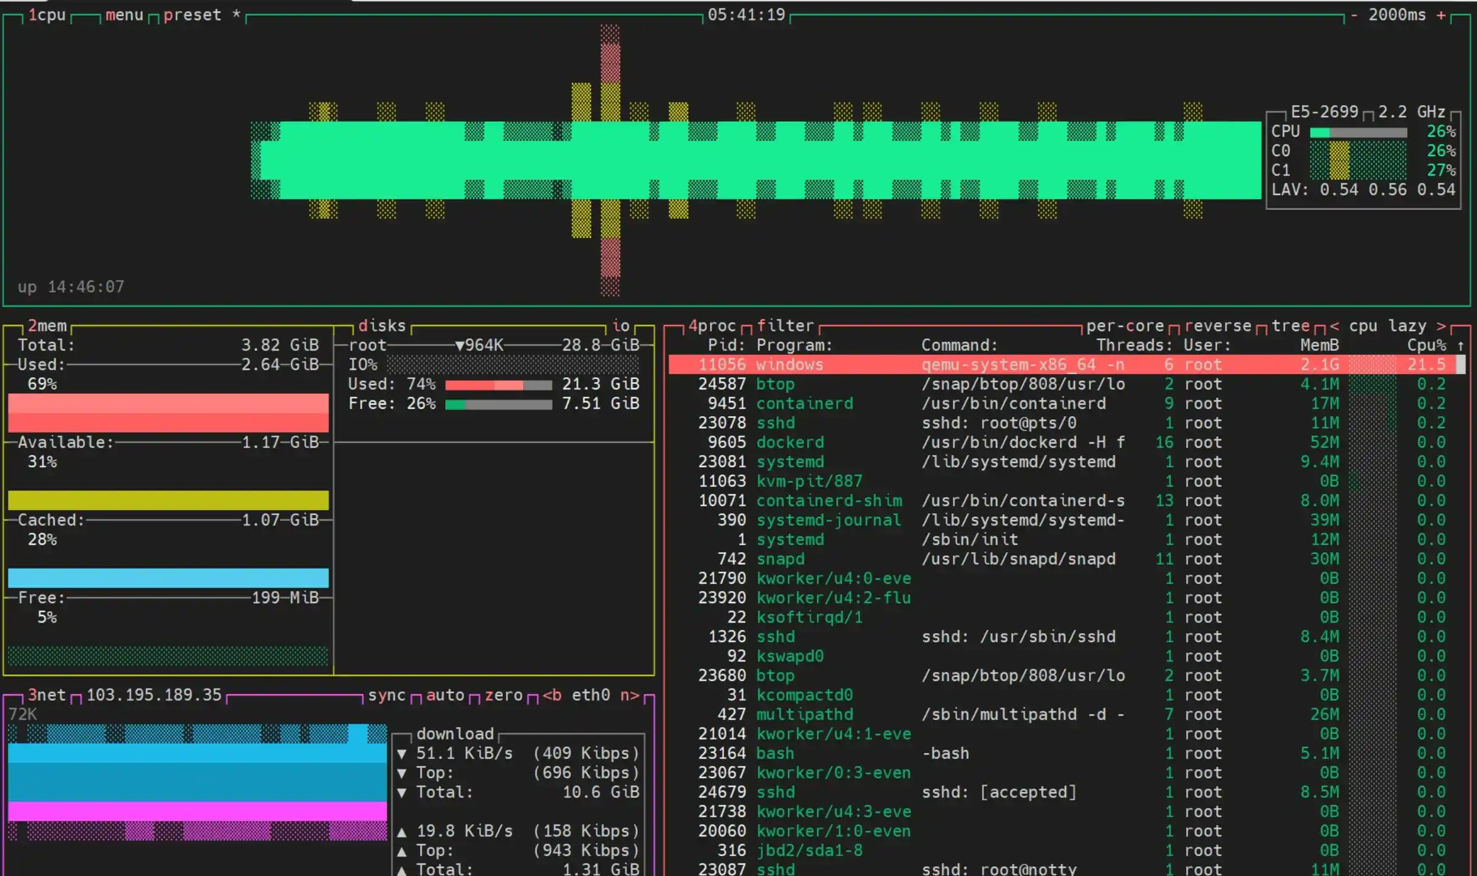
Task: Click the IP address 103.195.189.35
Action: (154, 695)
